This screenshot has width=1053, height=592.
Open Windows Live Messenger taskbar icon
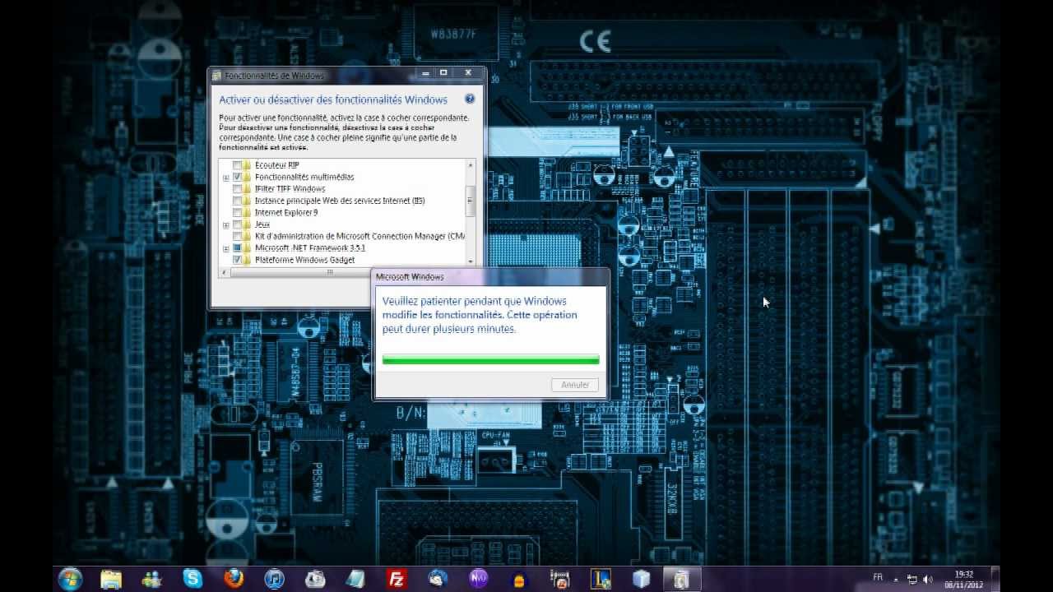151,579
